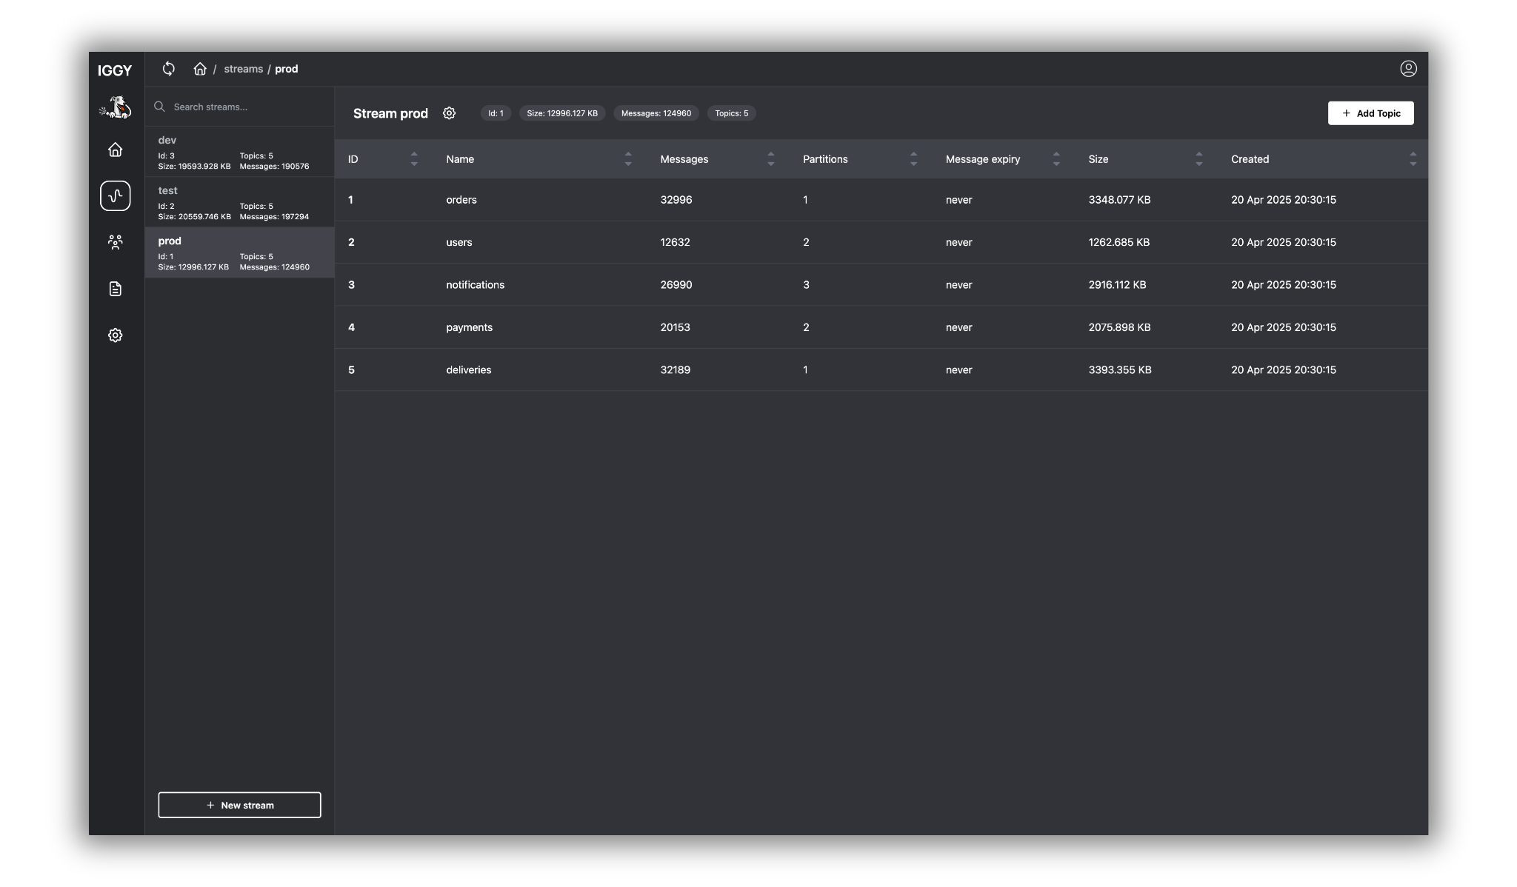Screen dimensions: 1517x887
Task: Open the Home dashboard from sidebar
Action: pos(116,150)
